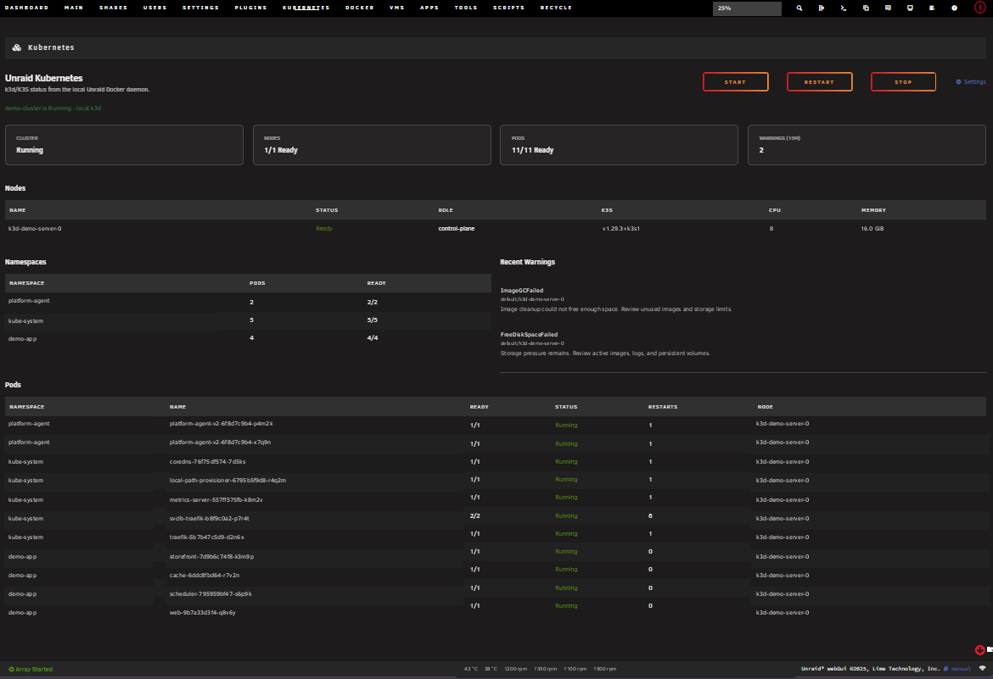Click the FreeDiskSpaceFailed warning title
Viewport: 993px width, 679px height.
pyautogui.click(x=529, y=335)
